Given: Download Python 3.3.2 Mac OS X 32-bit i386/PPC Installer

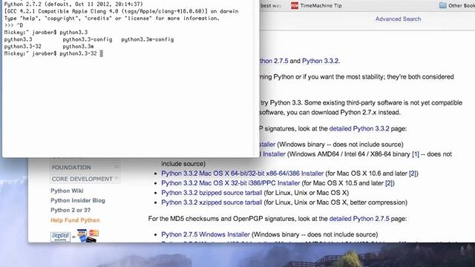Looking at the screenshot, I should pyautogui.click(x=231, y=183).
